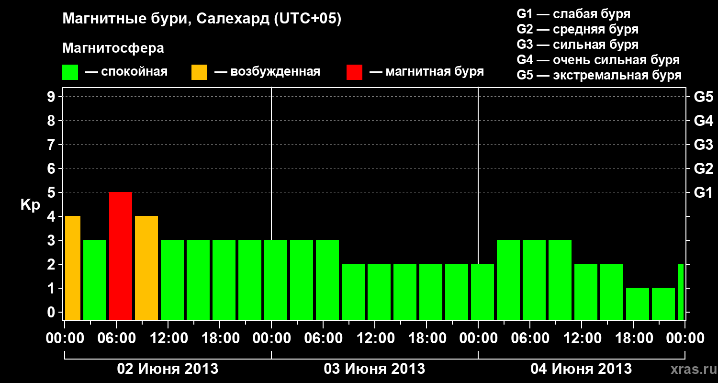This screenshot has height=383, width=718.
Task: Click the red 'магнитная буря' legend swatch
Action: (354, 72)
